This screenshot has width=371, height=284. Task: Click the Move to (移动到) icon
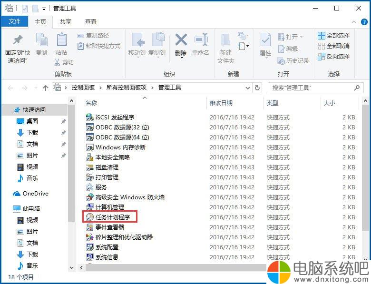pos(138,40)
